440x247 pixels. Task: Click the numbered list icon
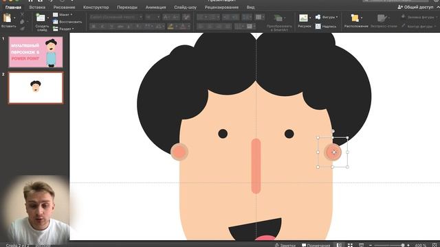click(212, 17)
